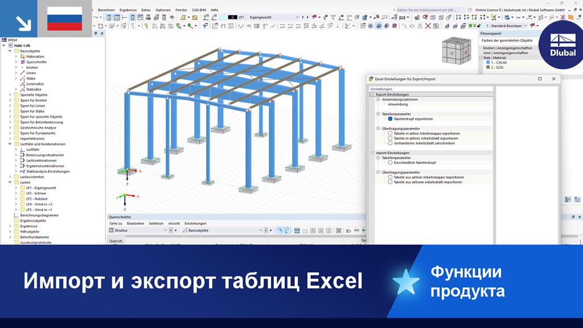583x328 pixels.
Task: Click the global coordinate axes icon in viewport
Action: pos(127,201)
